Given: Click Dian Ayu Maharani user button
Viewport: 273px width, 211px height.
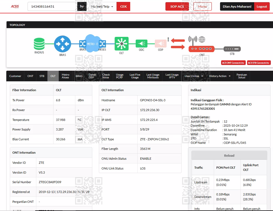Looking at the screenshot, I should (x=237, y=7).
